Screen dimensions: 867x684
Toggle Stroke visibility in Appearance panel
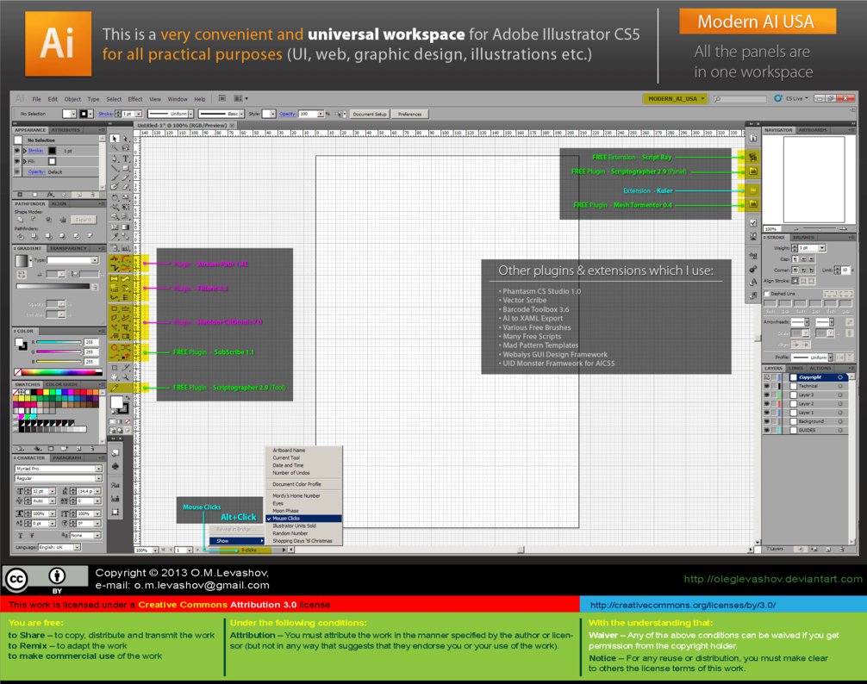point(17,150)
